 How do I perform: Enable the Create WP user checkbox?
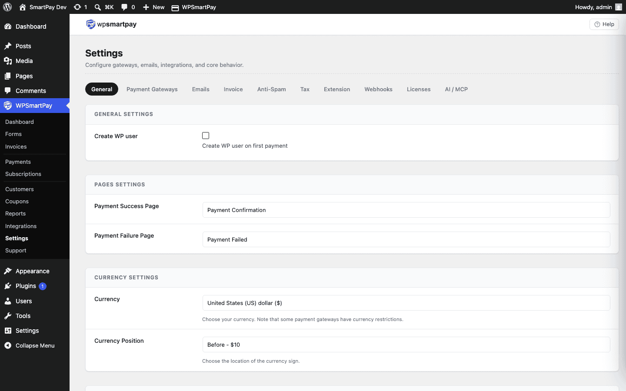coord(206,136)
